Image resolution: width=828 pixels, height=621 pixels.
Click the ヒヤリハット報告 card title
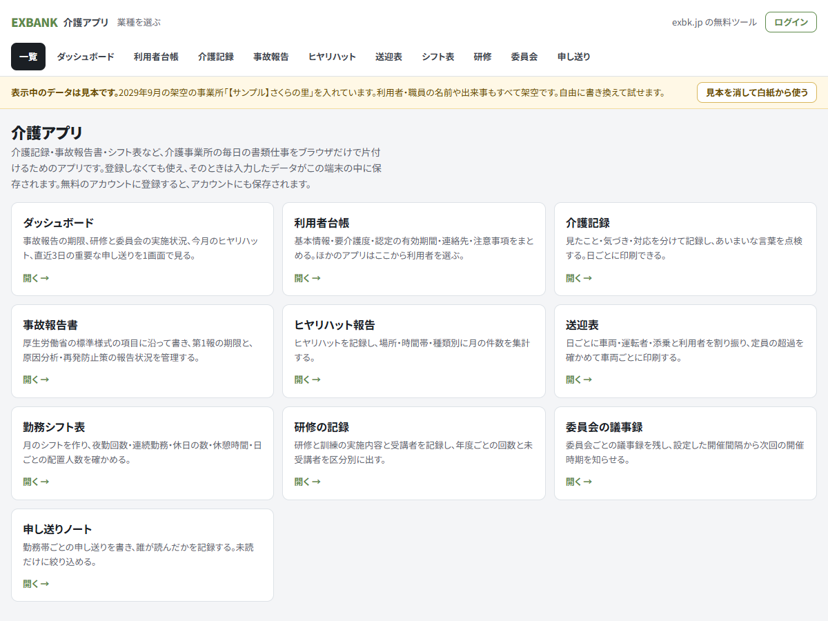(335, 325)
